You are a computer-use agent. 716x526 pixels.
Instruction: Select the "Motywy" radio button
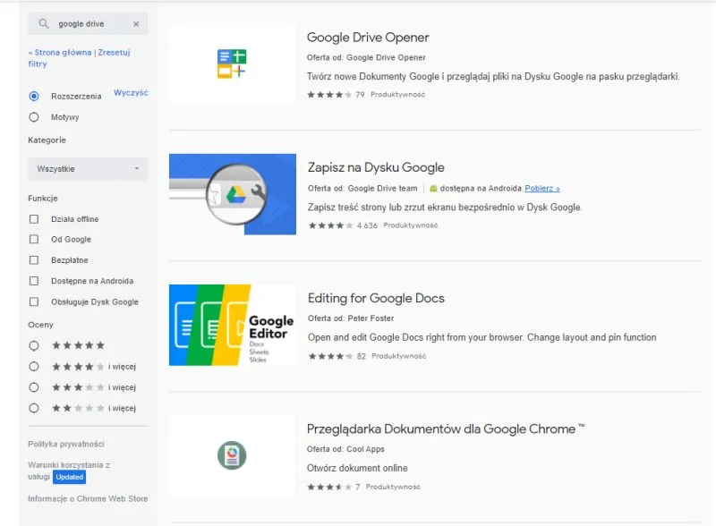[33, 116]
